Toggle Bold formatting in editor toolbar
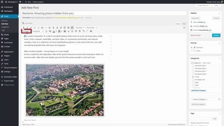 [x=23, y=28]
